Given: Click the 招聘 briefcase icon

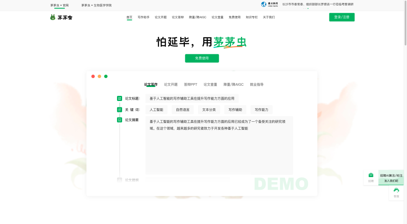Looking at the screenshot, I should [x=371, y=175].
